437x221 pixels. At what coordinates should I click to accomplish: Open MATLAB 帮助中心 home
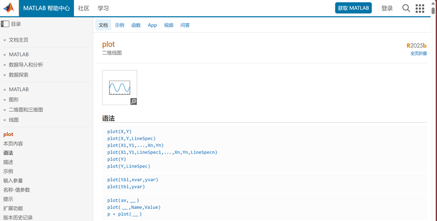click(x=46, y=8)
